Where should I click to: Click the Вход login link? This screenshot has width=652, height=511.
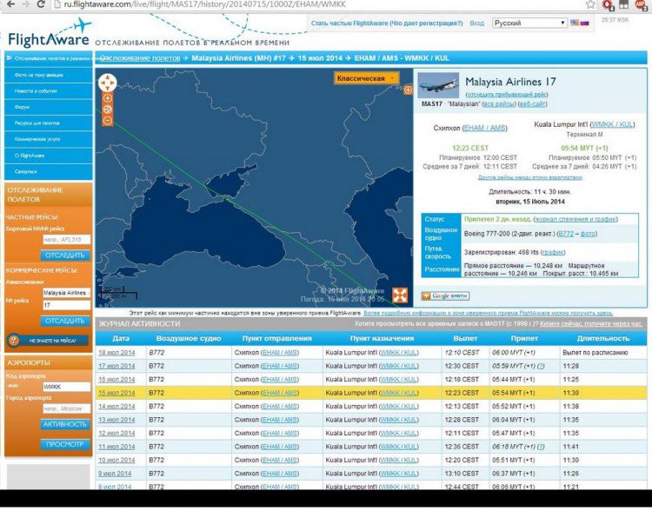[x=476, y=23]
